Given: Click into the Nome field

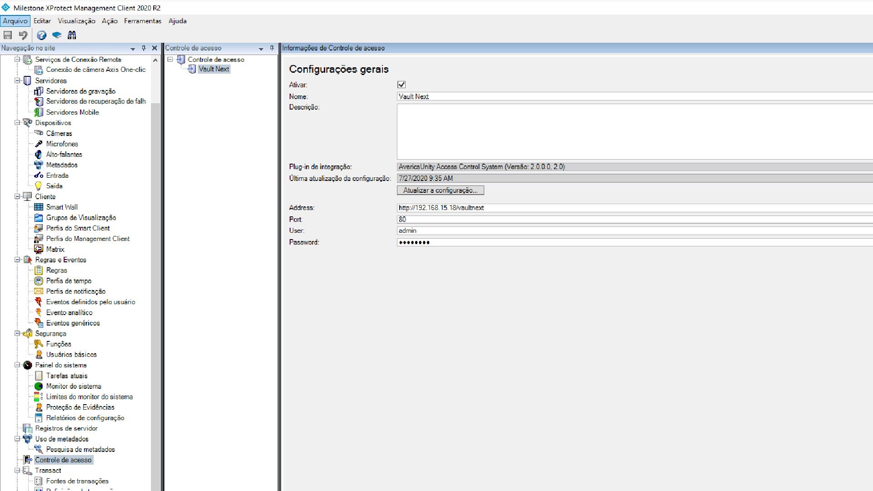Looking at the screenshot, I should coord(635,96).
